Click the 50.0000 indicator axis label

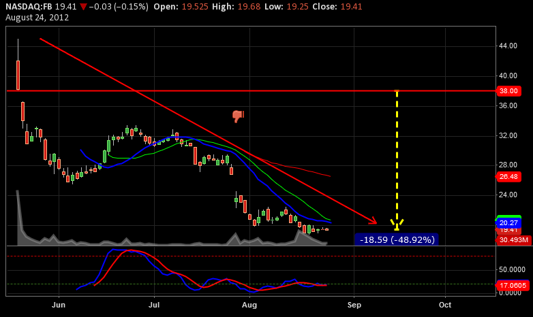(512, 269)
